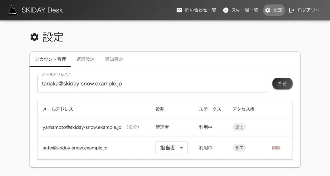The image size is (330, 176).
Task: Click the logout arrow icon
Action: tap(292, 10)
